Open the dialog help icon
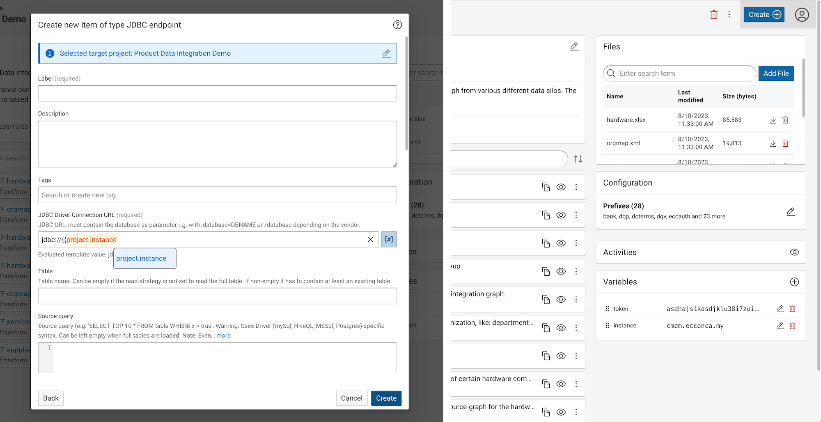The image size is (821, 422). coord(397,25)
